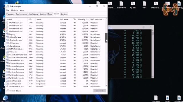Click the Task Manager vertical scrollbar thumb

[x=106, y=38]
